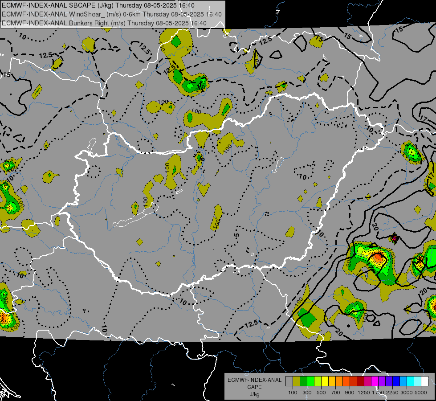Click the legend value 500
The width and height of the screenshot is (436, 401).
click(x=321, y=393)
